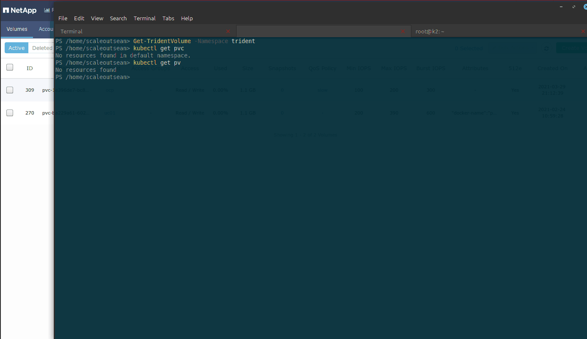Click the last empty PS prompt line
Image resolution: width=587 pixels, height=339 pixels.
[93, 77]
